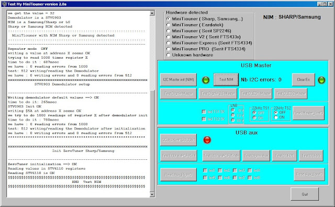Click log line 'END Test NIM'
Viewport: 335px width, 207px height.
pos(86,182)
